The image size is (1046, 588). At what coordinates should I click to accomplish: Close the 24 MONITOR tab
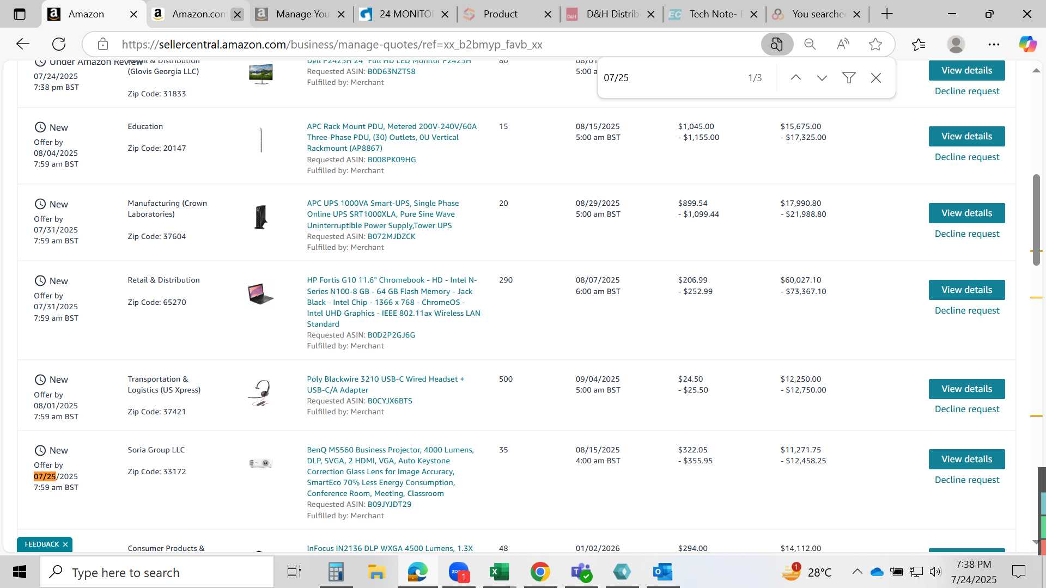click(445, 14)
